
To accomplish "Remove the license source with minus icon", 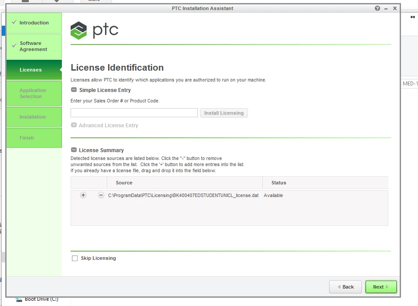I will 101,195.
